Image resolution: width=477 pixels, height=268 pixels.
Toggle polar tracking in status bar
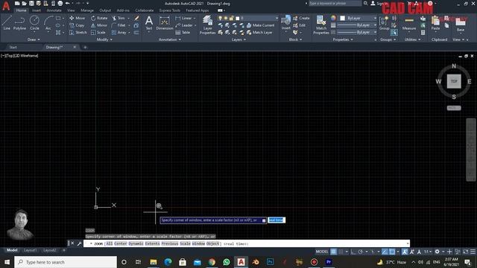click(x=361, y=252)
